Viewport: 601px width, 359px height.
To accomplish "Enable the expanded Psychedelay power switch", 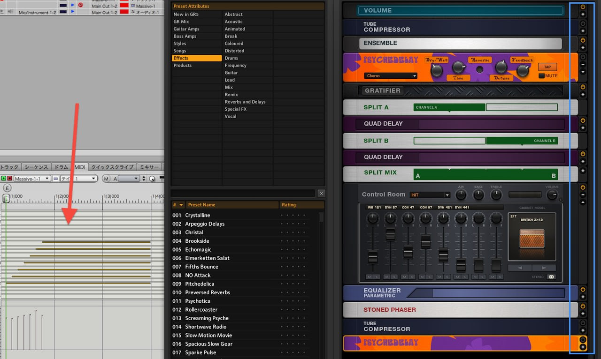I will [583, 57].
